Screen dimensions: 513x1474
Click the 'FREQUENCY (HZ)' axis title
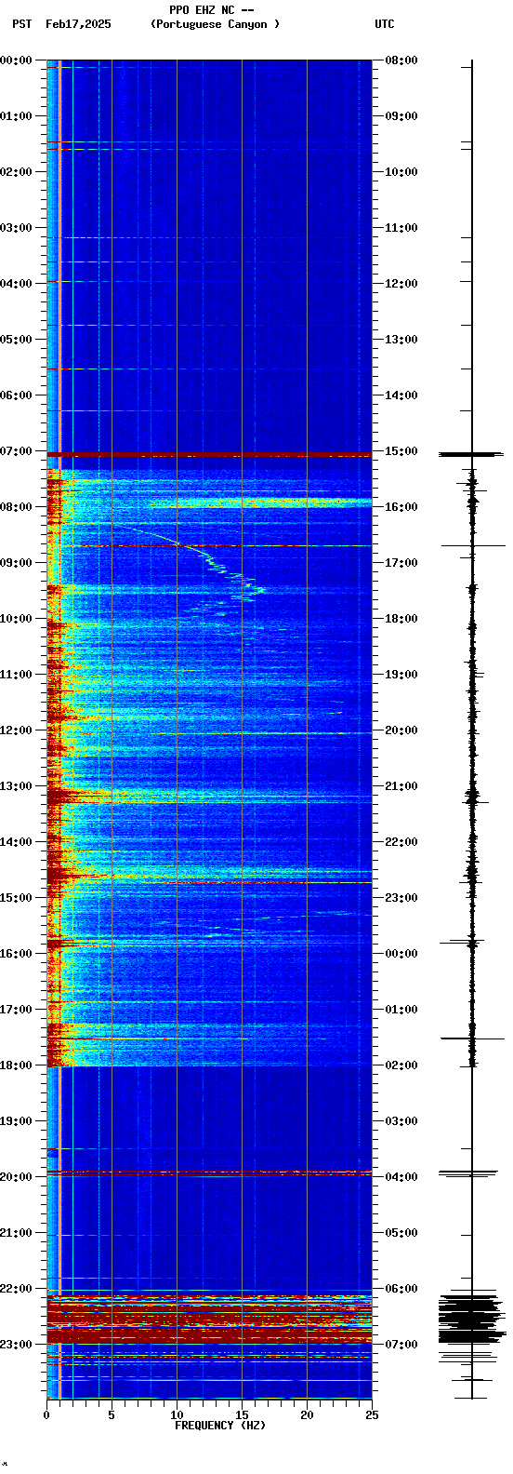pyautogui.click(x=220, y=1426)
